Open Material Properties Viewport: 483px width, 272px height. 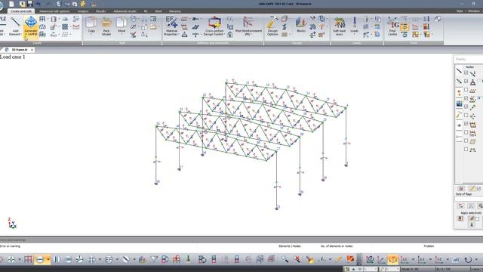coord(171,26)
